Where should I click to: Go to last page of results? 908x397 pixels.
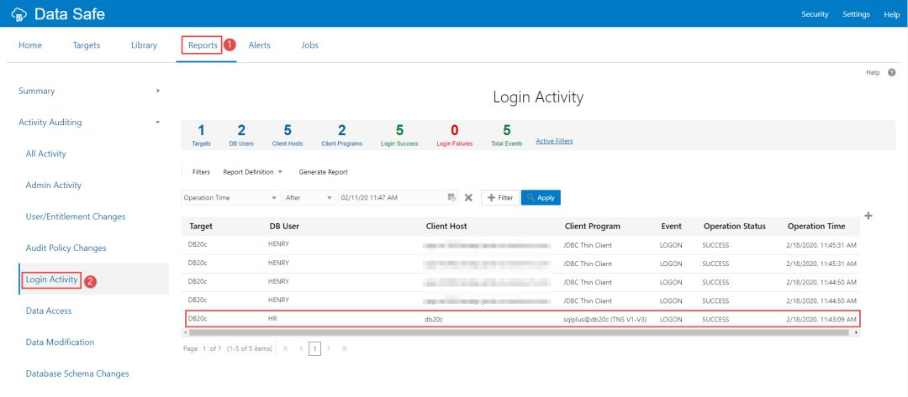344,348
